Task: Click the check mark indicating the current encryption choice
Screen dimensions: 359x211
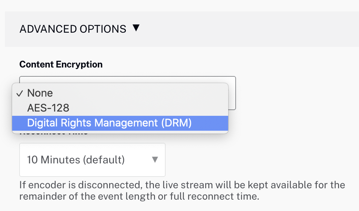Action: 20,93
